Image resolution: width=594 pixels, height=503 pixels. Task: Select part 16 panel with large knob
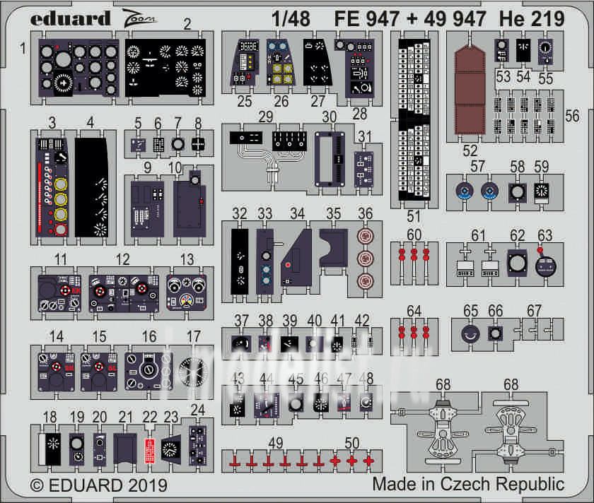[149, 372]
